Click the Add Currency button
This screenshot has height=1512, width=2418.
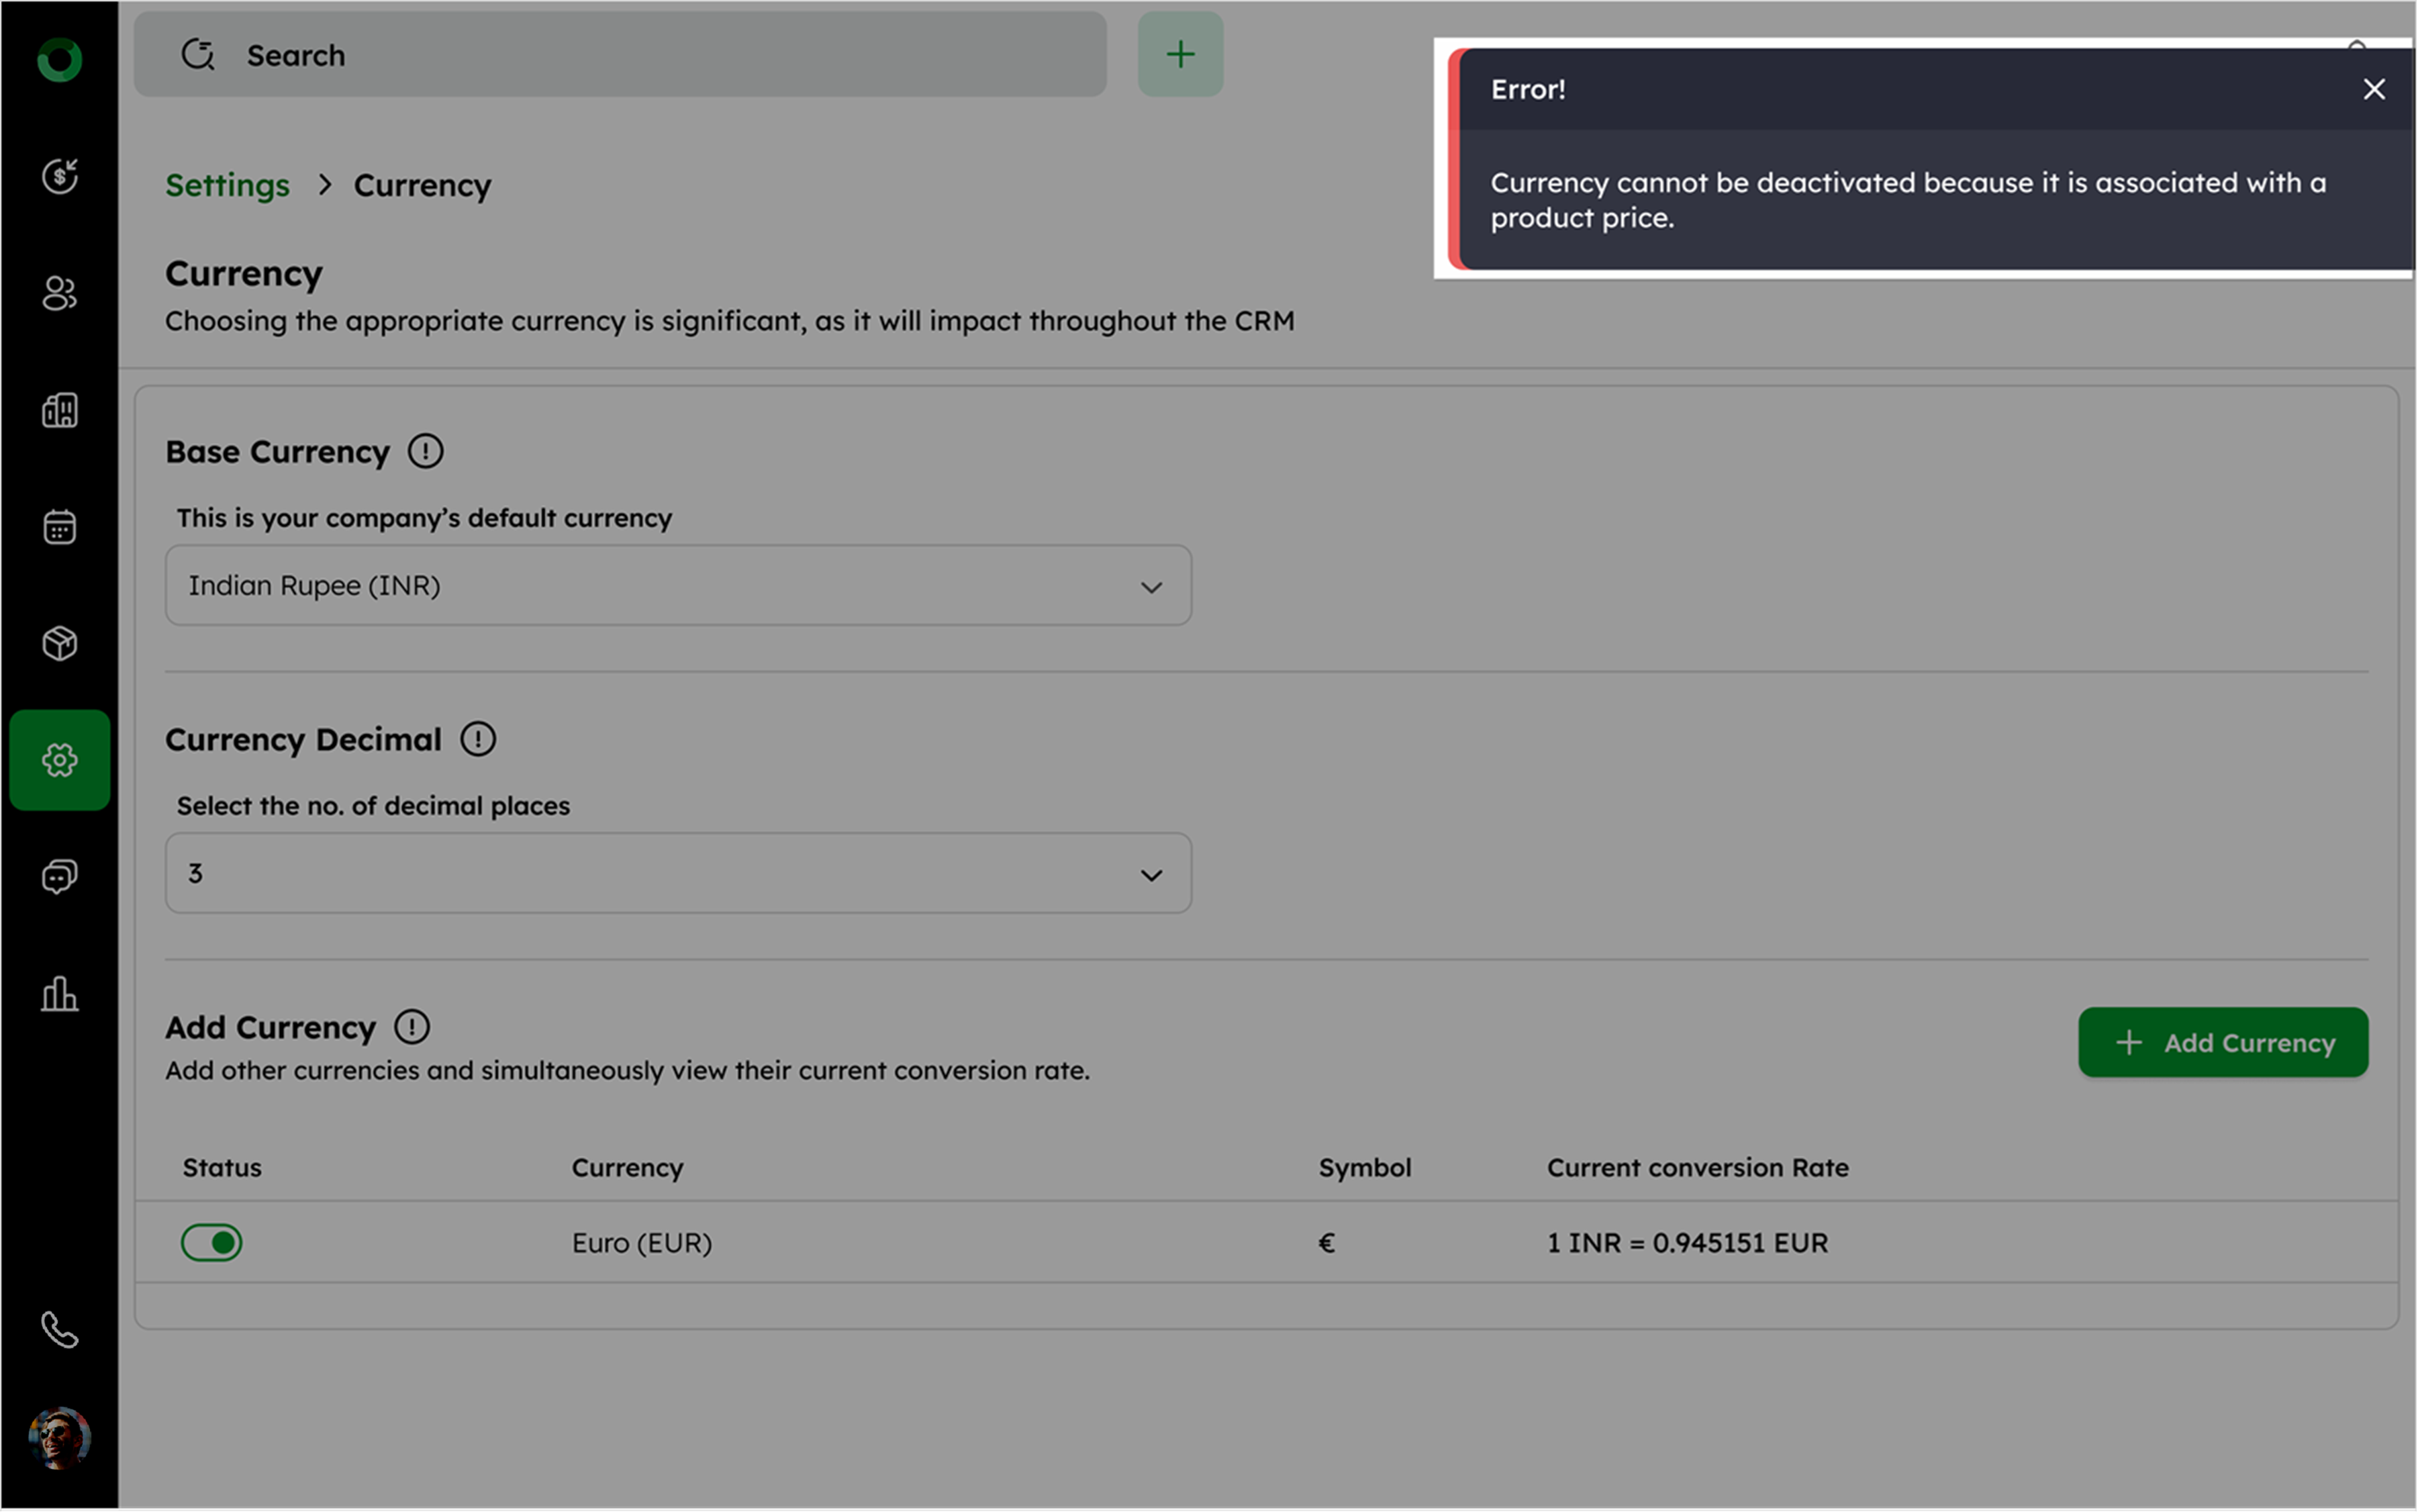coord(2222,1043)
